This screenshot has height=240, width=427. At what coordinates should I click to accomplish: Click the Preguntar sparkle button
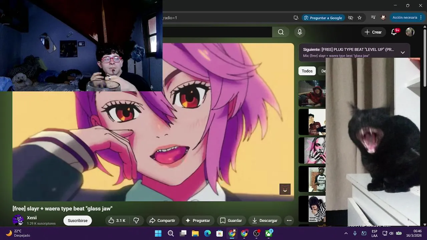[x=198, y=221]
